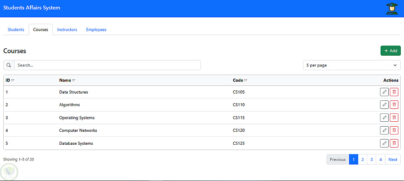Go to the Next page of courses

point(393,160)
